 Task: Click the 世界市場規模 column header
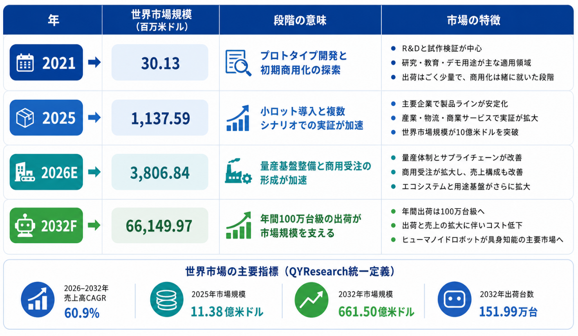(x=161, y=20)
